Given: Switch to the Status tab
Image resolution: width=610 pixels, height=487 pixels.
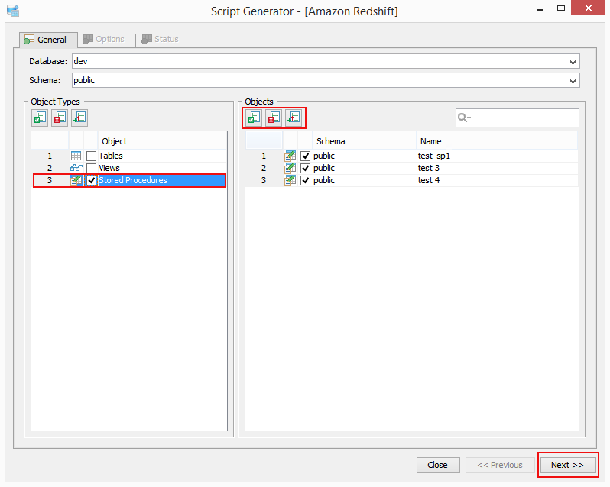Looking at the screenshot, I should (162, 39).
